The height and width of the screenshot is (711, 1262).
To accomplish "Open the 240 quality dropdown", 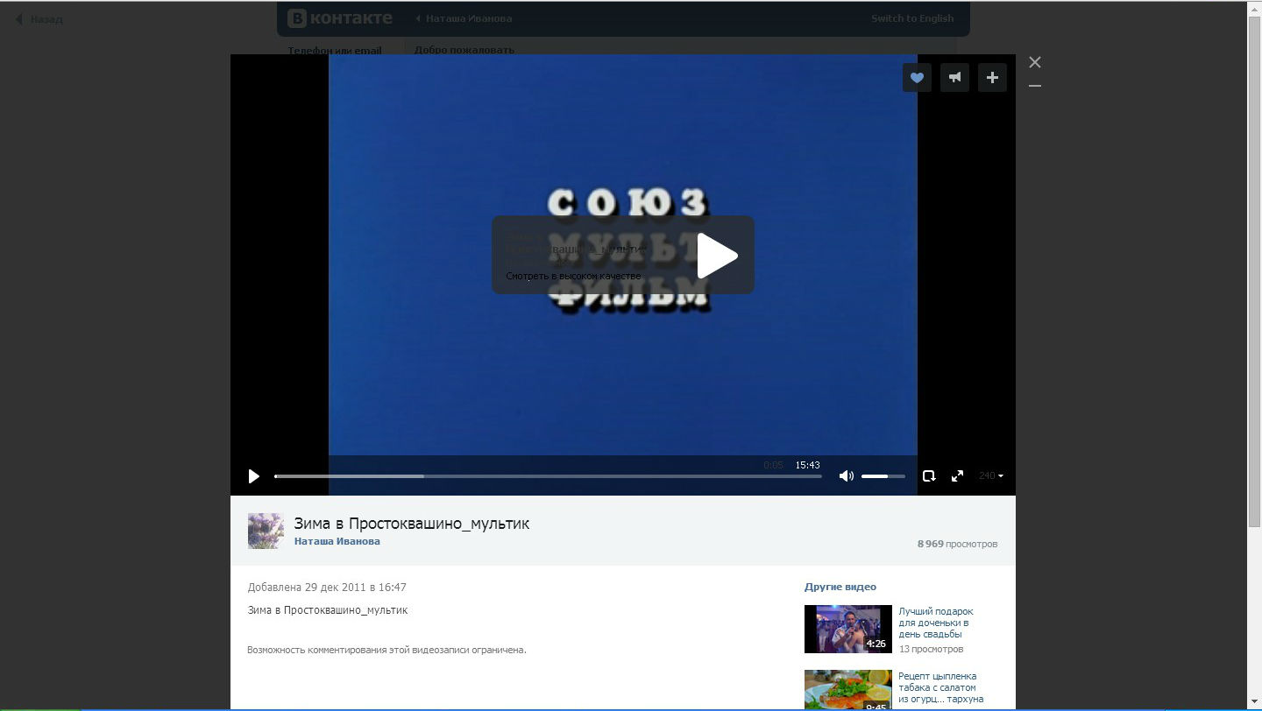I will pos(990,476).
